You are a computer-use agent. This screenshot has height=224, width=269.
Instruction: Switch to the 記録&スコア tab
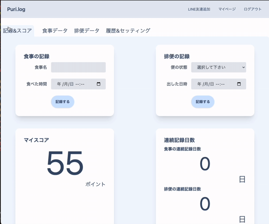pos(17,31)
